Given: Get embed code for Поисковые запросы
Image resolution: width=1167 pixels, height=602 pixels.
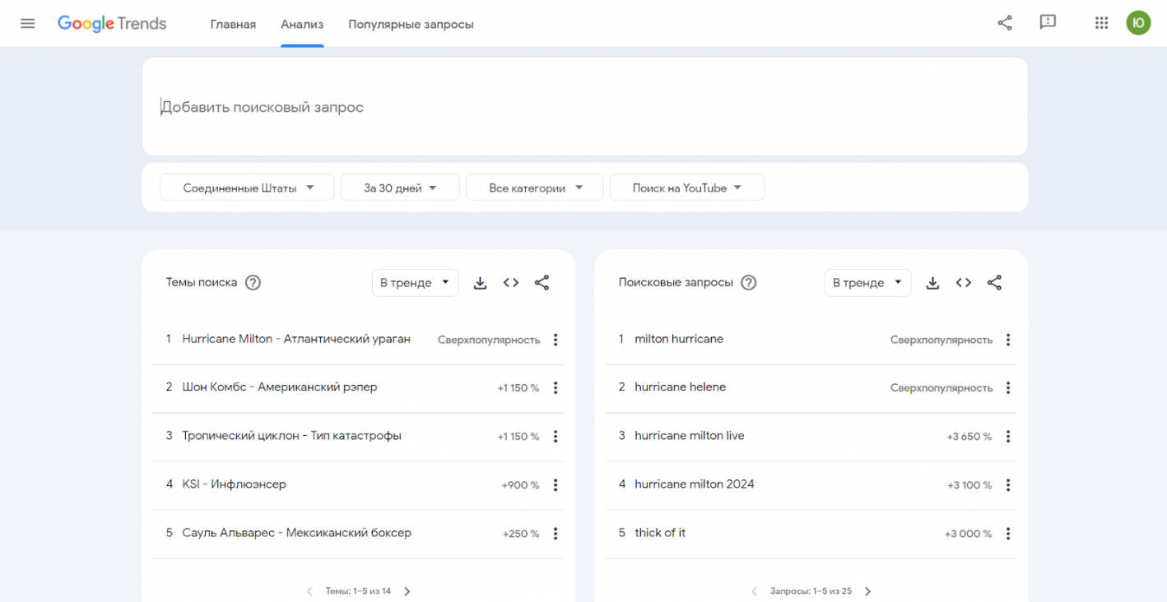Looking at the screenshot, I should pos(964,283).
